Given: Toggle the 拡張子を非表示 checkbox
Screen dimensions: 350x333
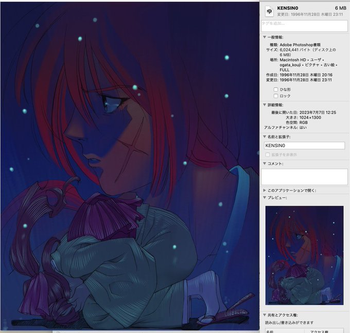Looking at the screenshot, I should 268,155.
